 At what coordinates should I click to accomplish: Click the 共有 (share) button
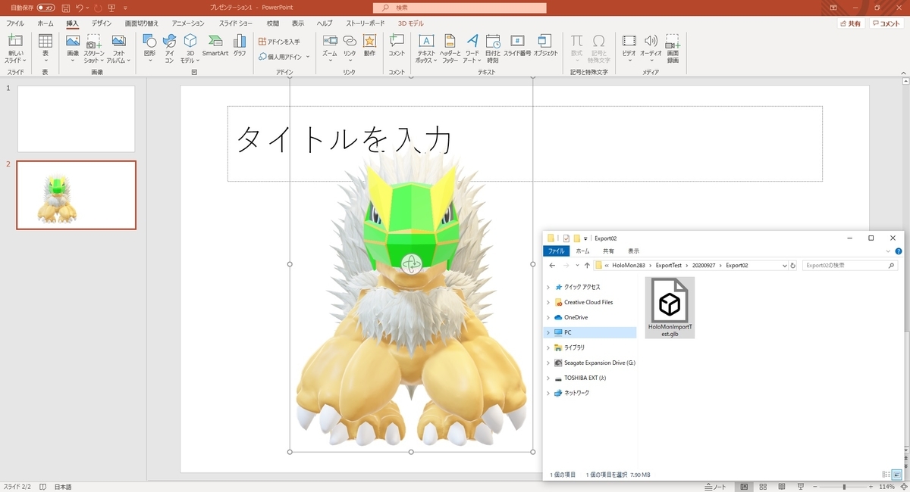click(851, 23)
